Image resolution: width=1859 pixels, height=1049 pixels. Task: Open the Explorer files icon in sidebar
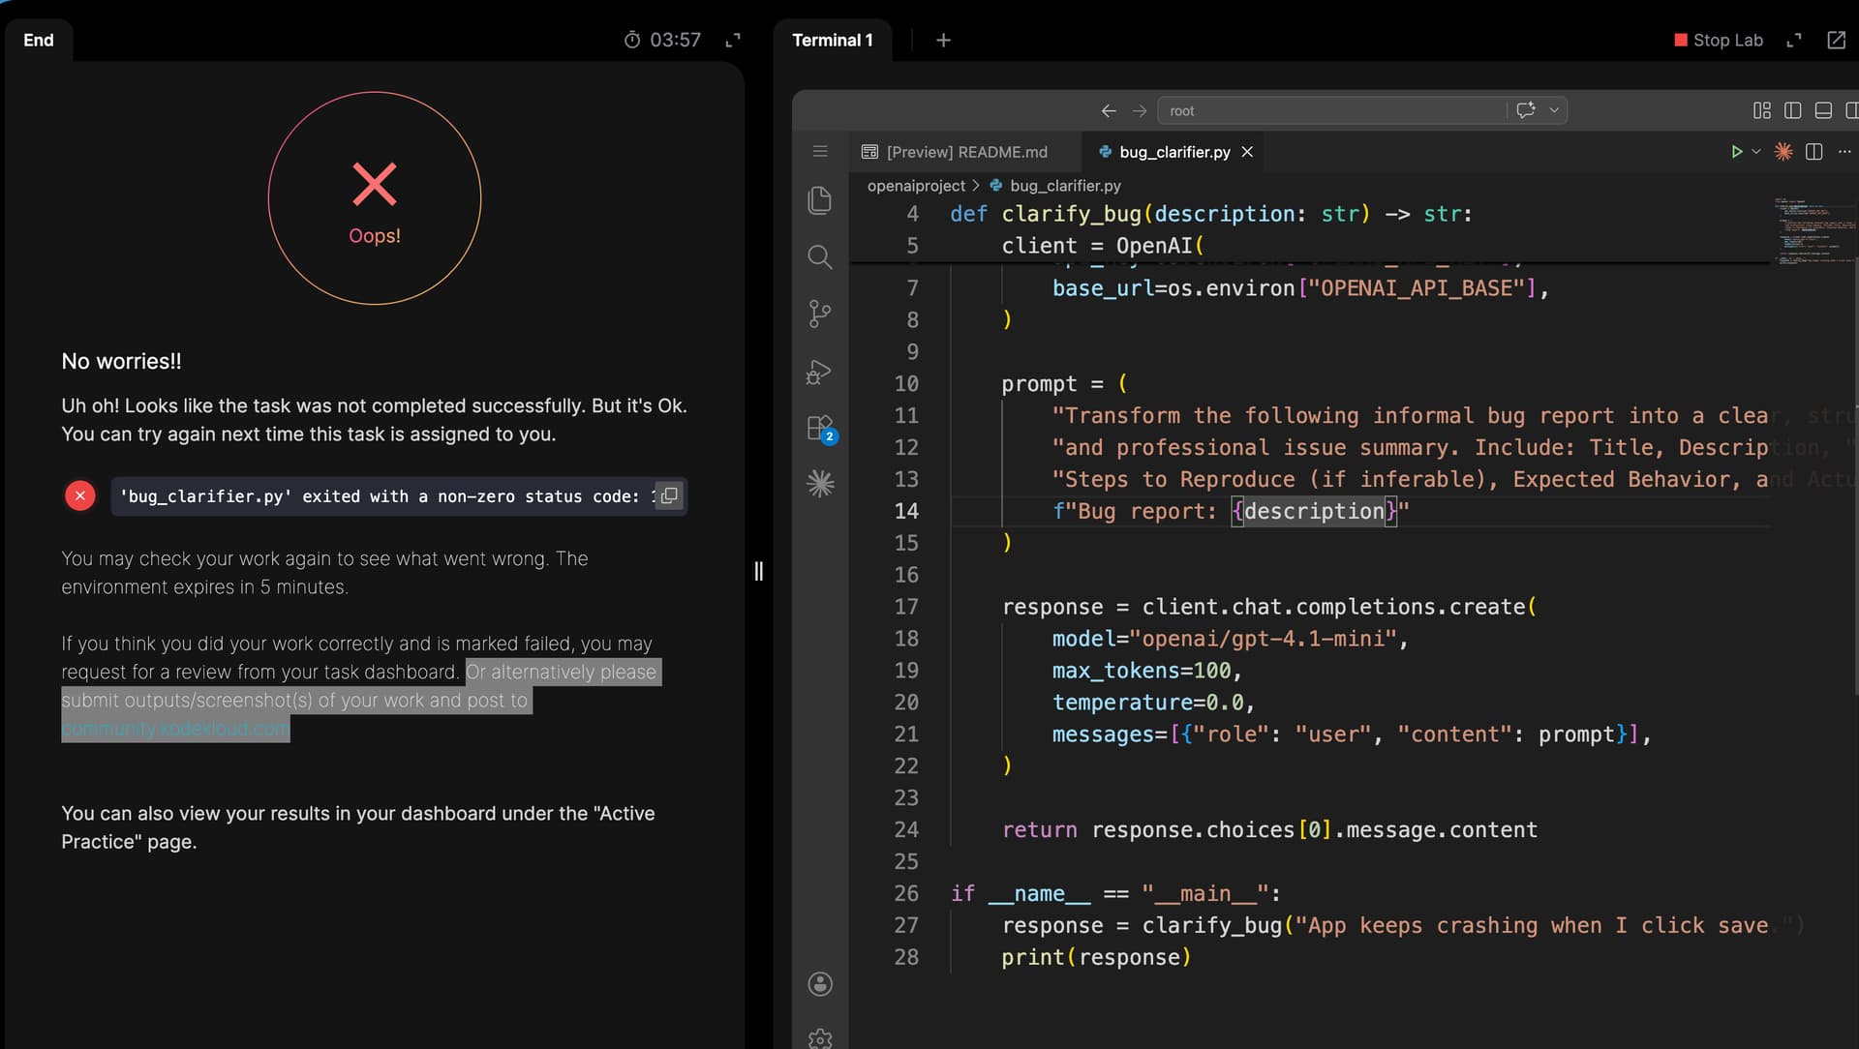[819, 200]
